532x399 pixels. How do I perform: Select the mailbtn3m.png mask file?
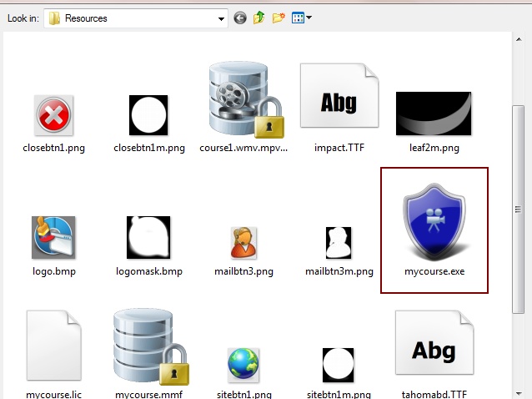[x=339, y=242]
